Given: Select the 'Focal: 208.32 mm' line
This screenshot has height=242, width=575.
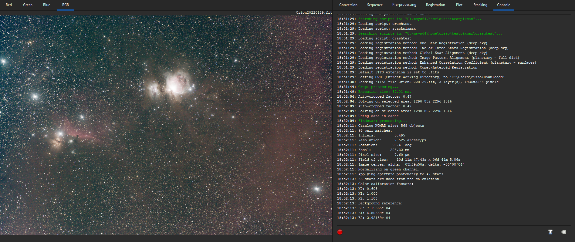Looking at the screenshot, I should [373, 150].
